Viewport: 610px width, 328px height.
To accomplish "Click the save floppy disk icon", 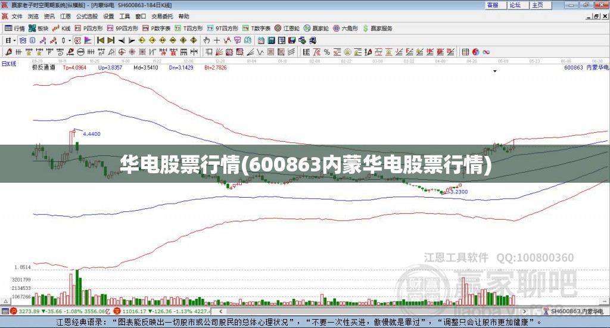I will click(292, 40).
